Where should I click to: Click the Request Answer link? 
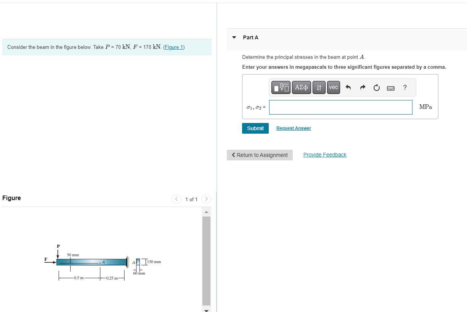[294, 128]
